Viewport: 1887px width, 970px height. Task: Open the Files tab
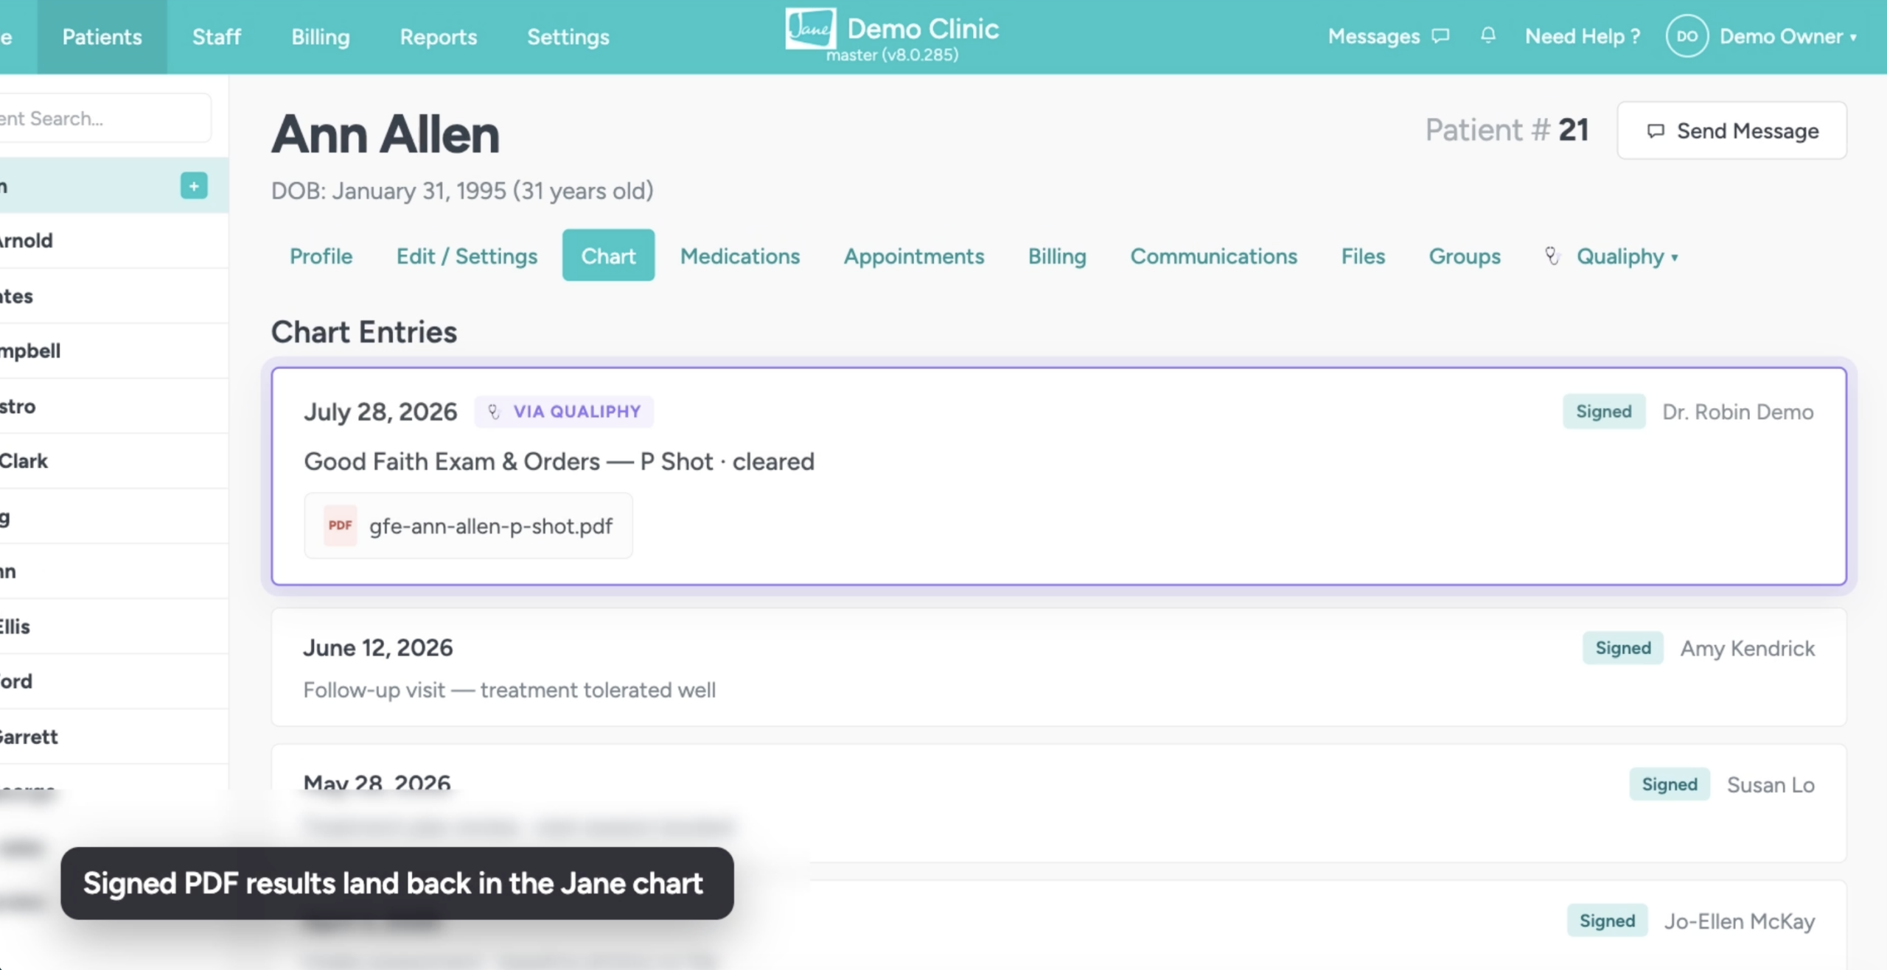(1363, 256)
